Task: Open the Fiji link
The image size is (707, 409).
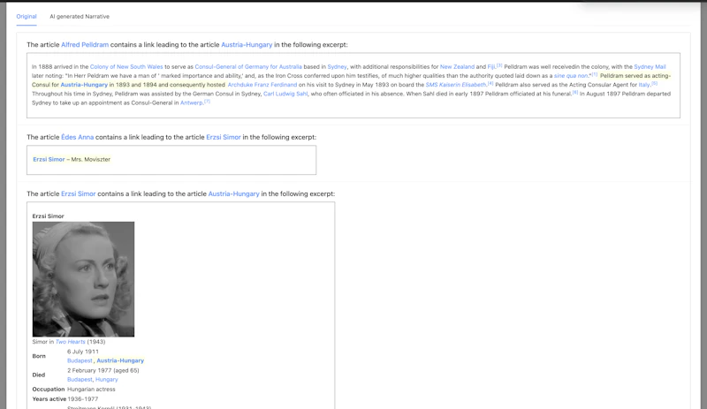Action: tap(491, 67)
